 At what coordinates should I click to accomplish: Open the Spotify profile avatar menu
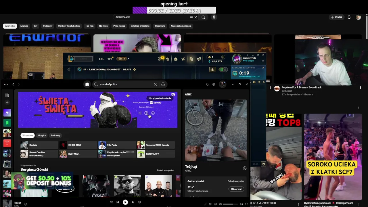tap(222, 84)
